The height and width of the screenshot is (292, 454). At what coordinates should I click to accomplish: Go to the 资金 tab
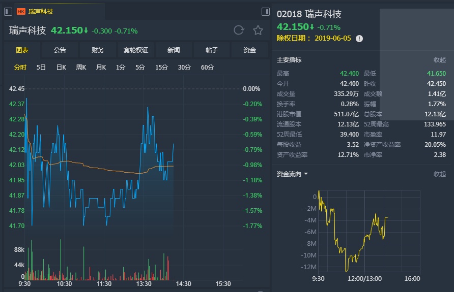click(x=249, y=50)
